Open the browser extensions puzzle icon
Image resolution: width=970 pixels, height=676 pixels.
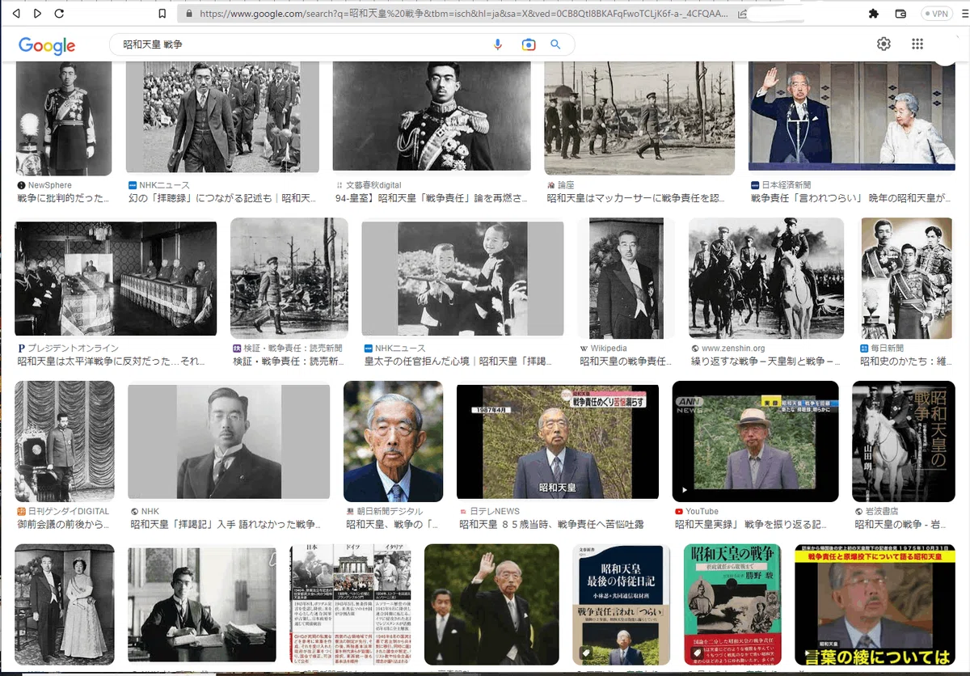click(x=874, y=14)
